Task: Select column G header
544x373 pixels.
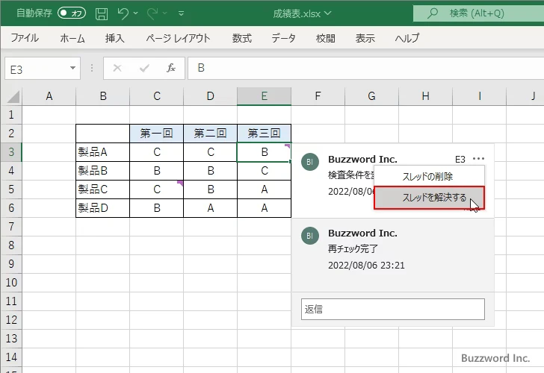Action: (371, 96)
